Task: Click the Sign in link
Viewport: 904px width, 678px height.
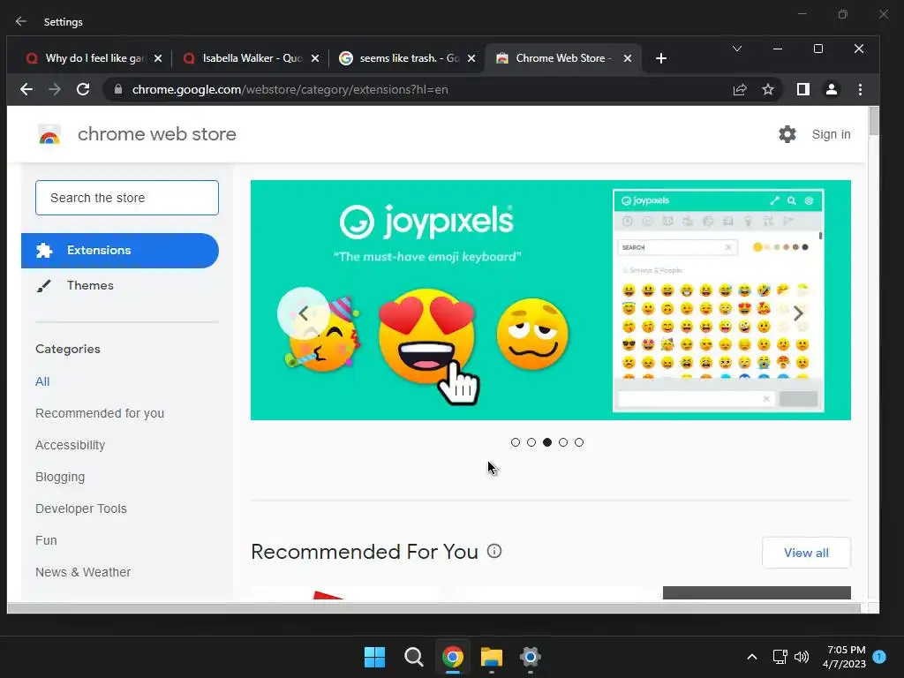Action: click(831, 134)
